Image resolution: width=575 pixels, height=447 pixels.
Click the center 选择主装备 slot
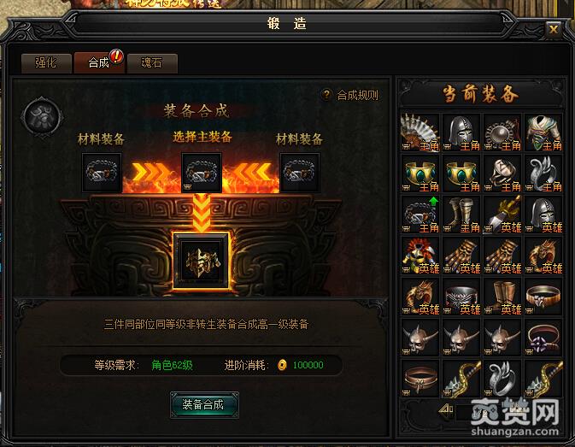[202, 173]
